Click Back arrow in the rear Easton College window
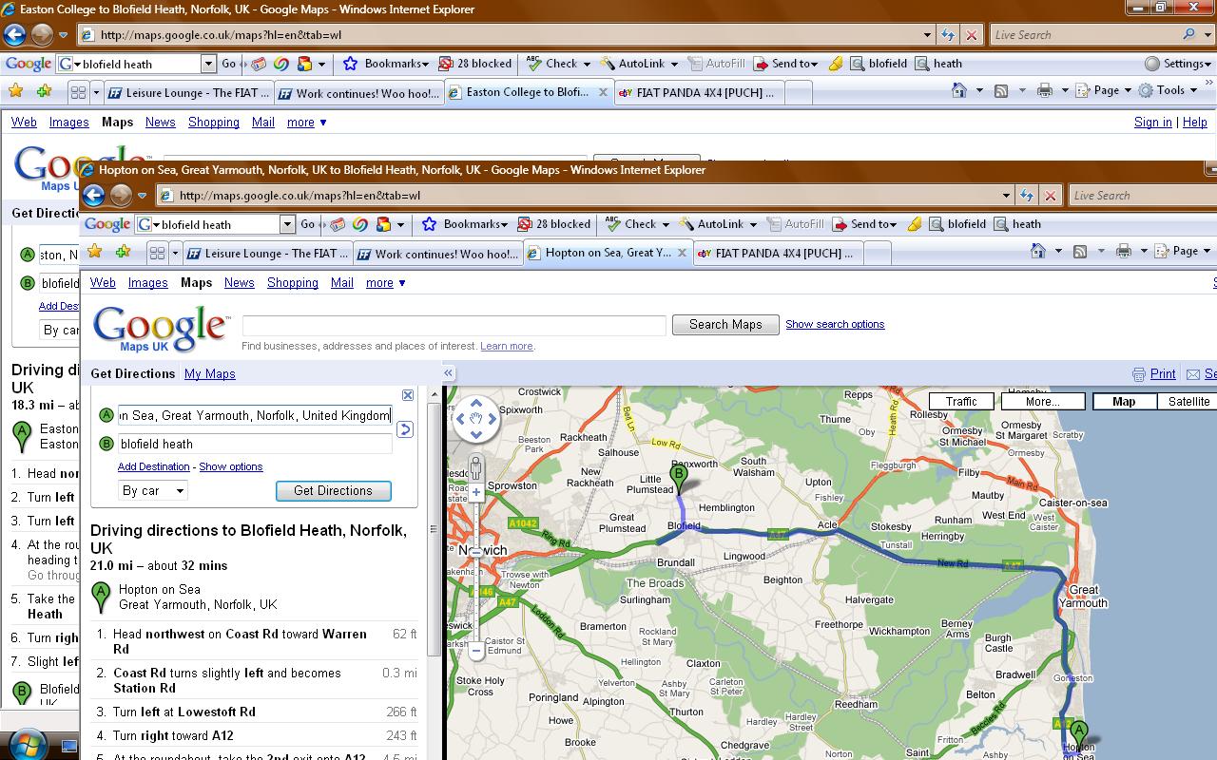 (x=14, y=34)
